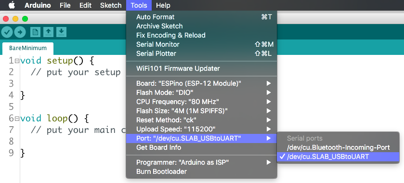
Task: Close the open Tools menu
Action: click(x=139, y=5)
